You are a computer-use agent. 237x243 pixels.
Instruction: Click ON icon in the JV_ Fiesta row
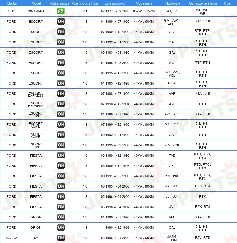coord(61,207)
